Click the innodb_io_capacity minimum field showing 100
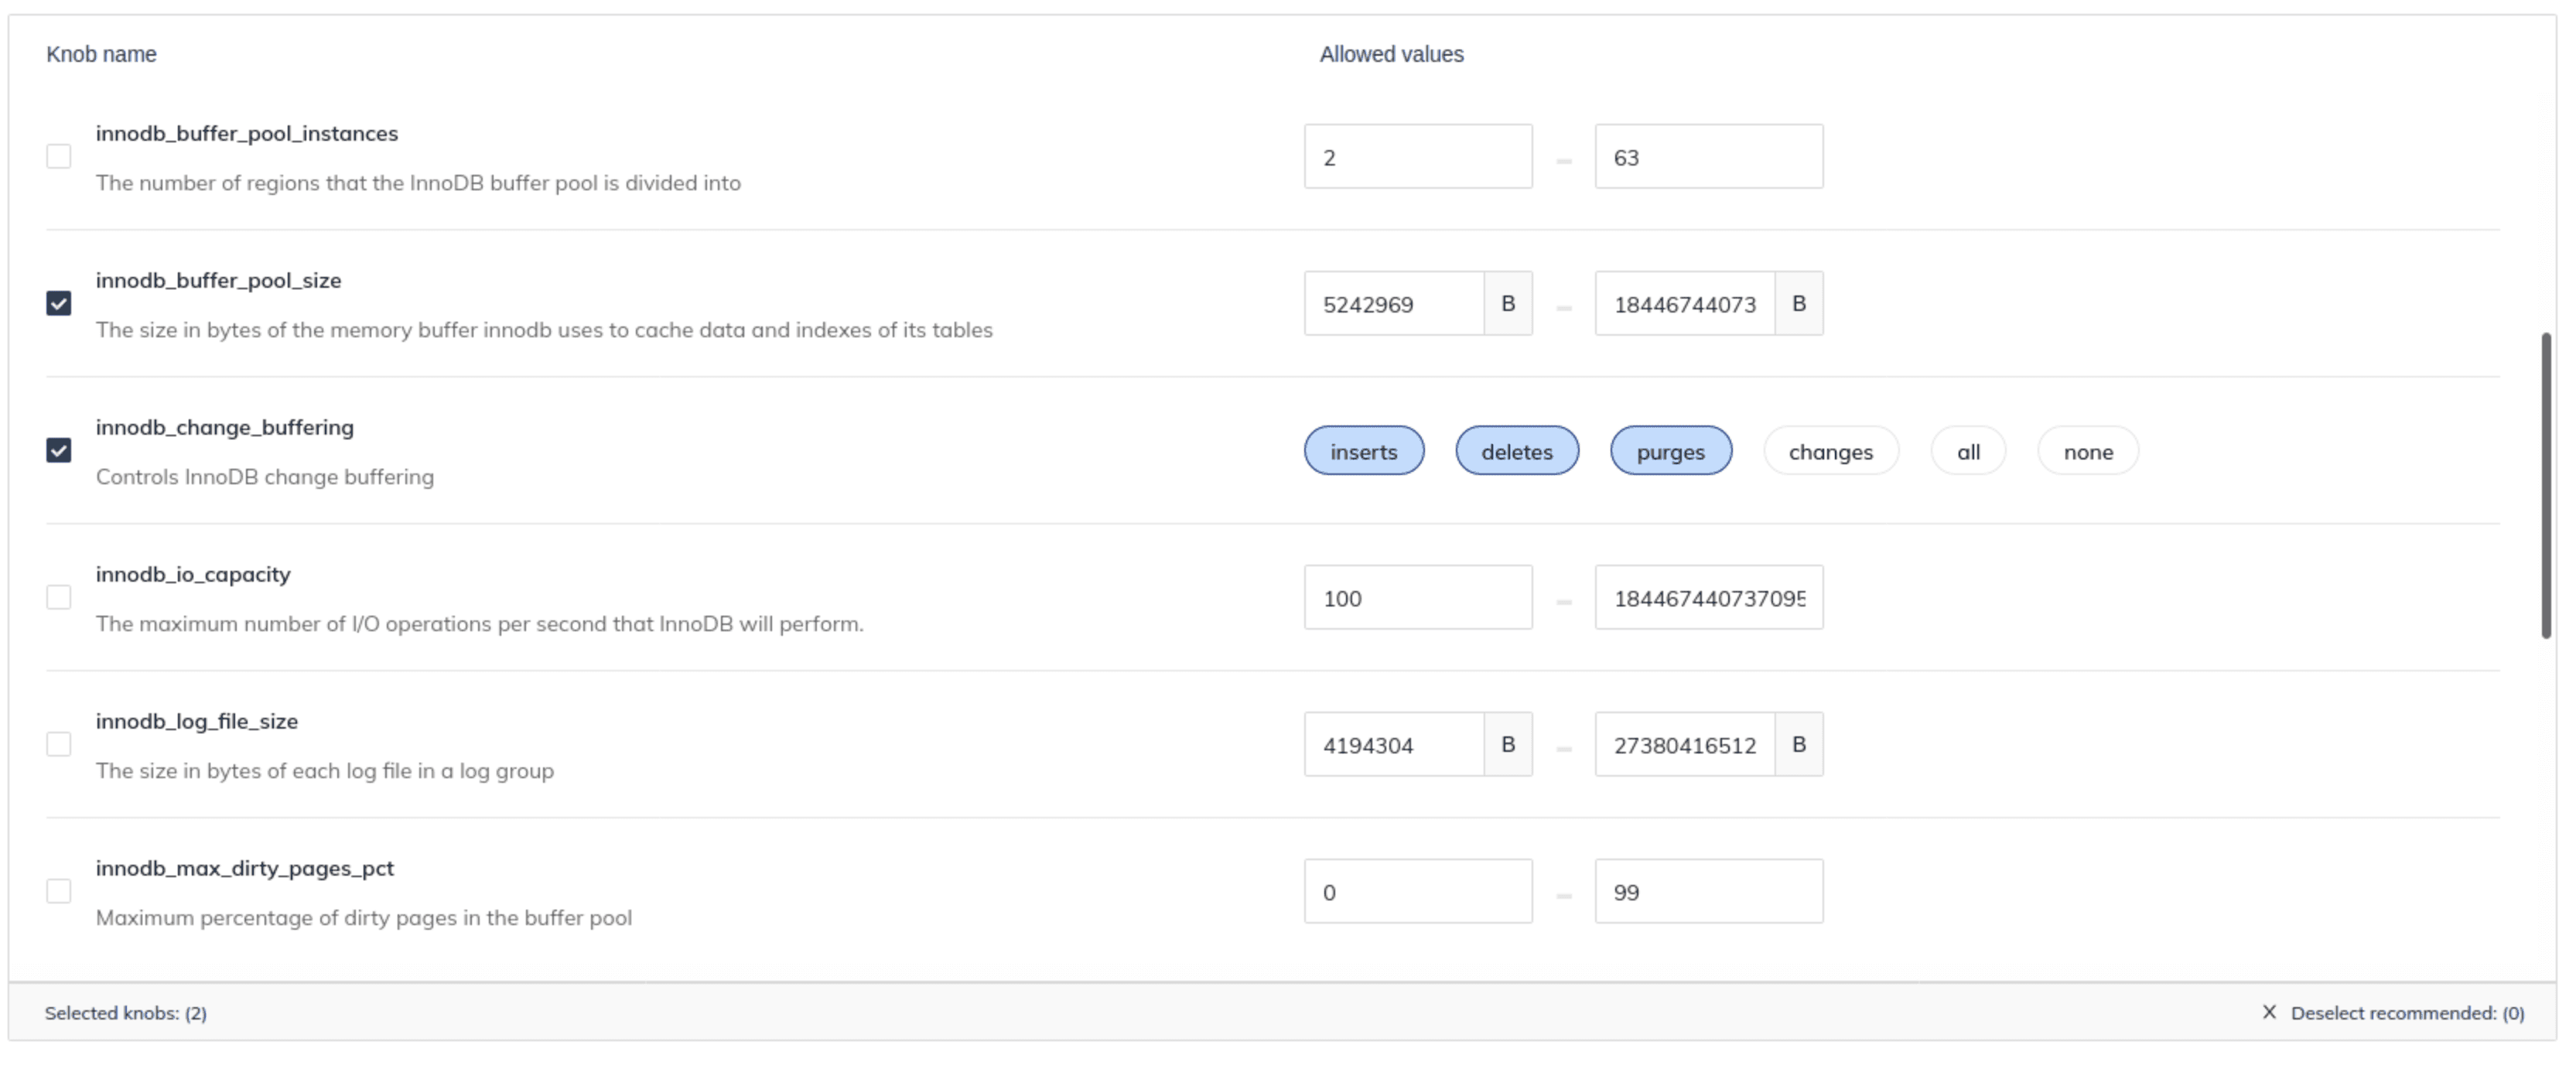Screen dimensions: 2576x1069 (1417, 598)
